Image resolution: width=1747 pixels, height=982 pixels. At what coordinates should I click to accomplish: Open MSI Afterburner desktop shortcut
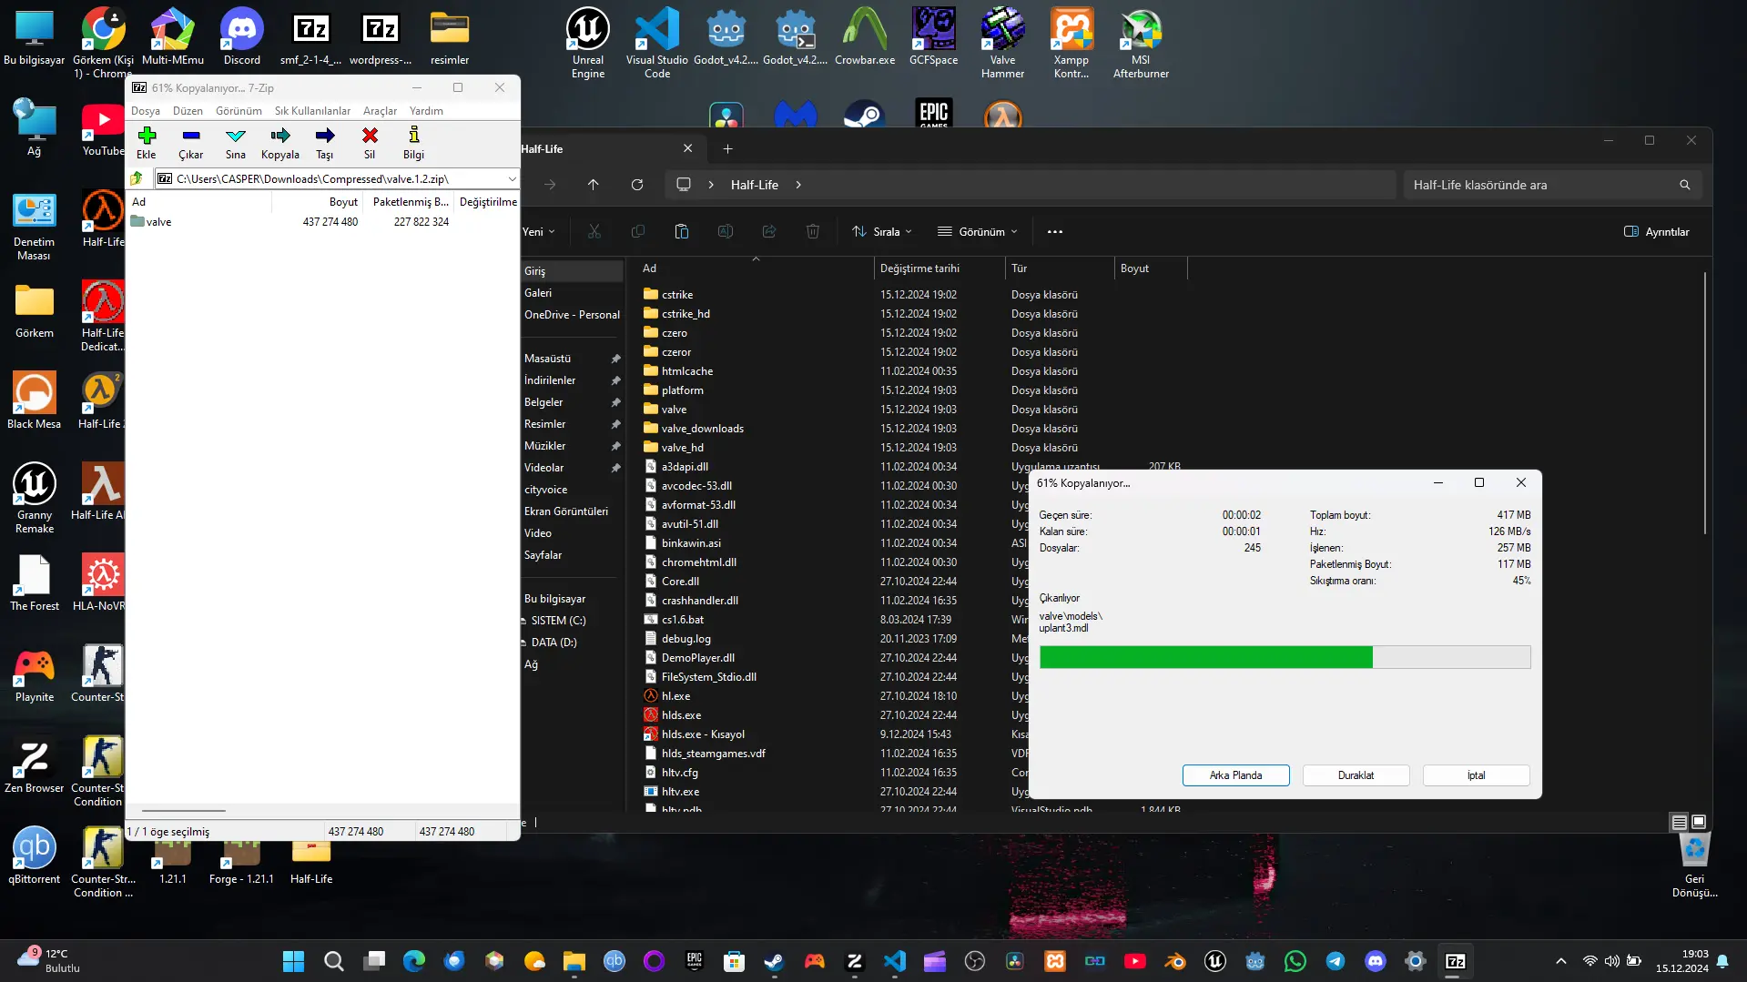click(1141, 43)
